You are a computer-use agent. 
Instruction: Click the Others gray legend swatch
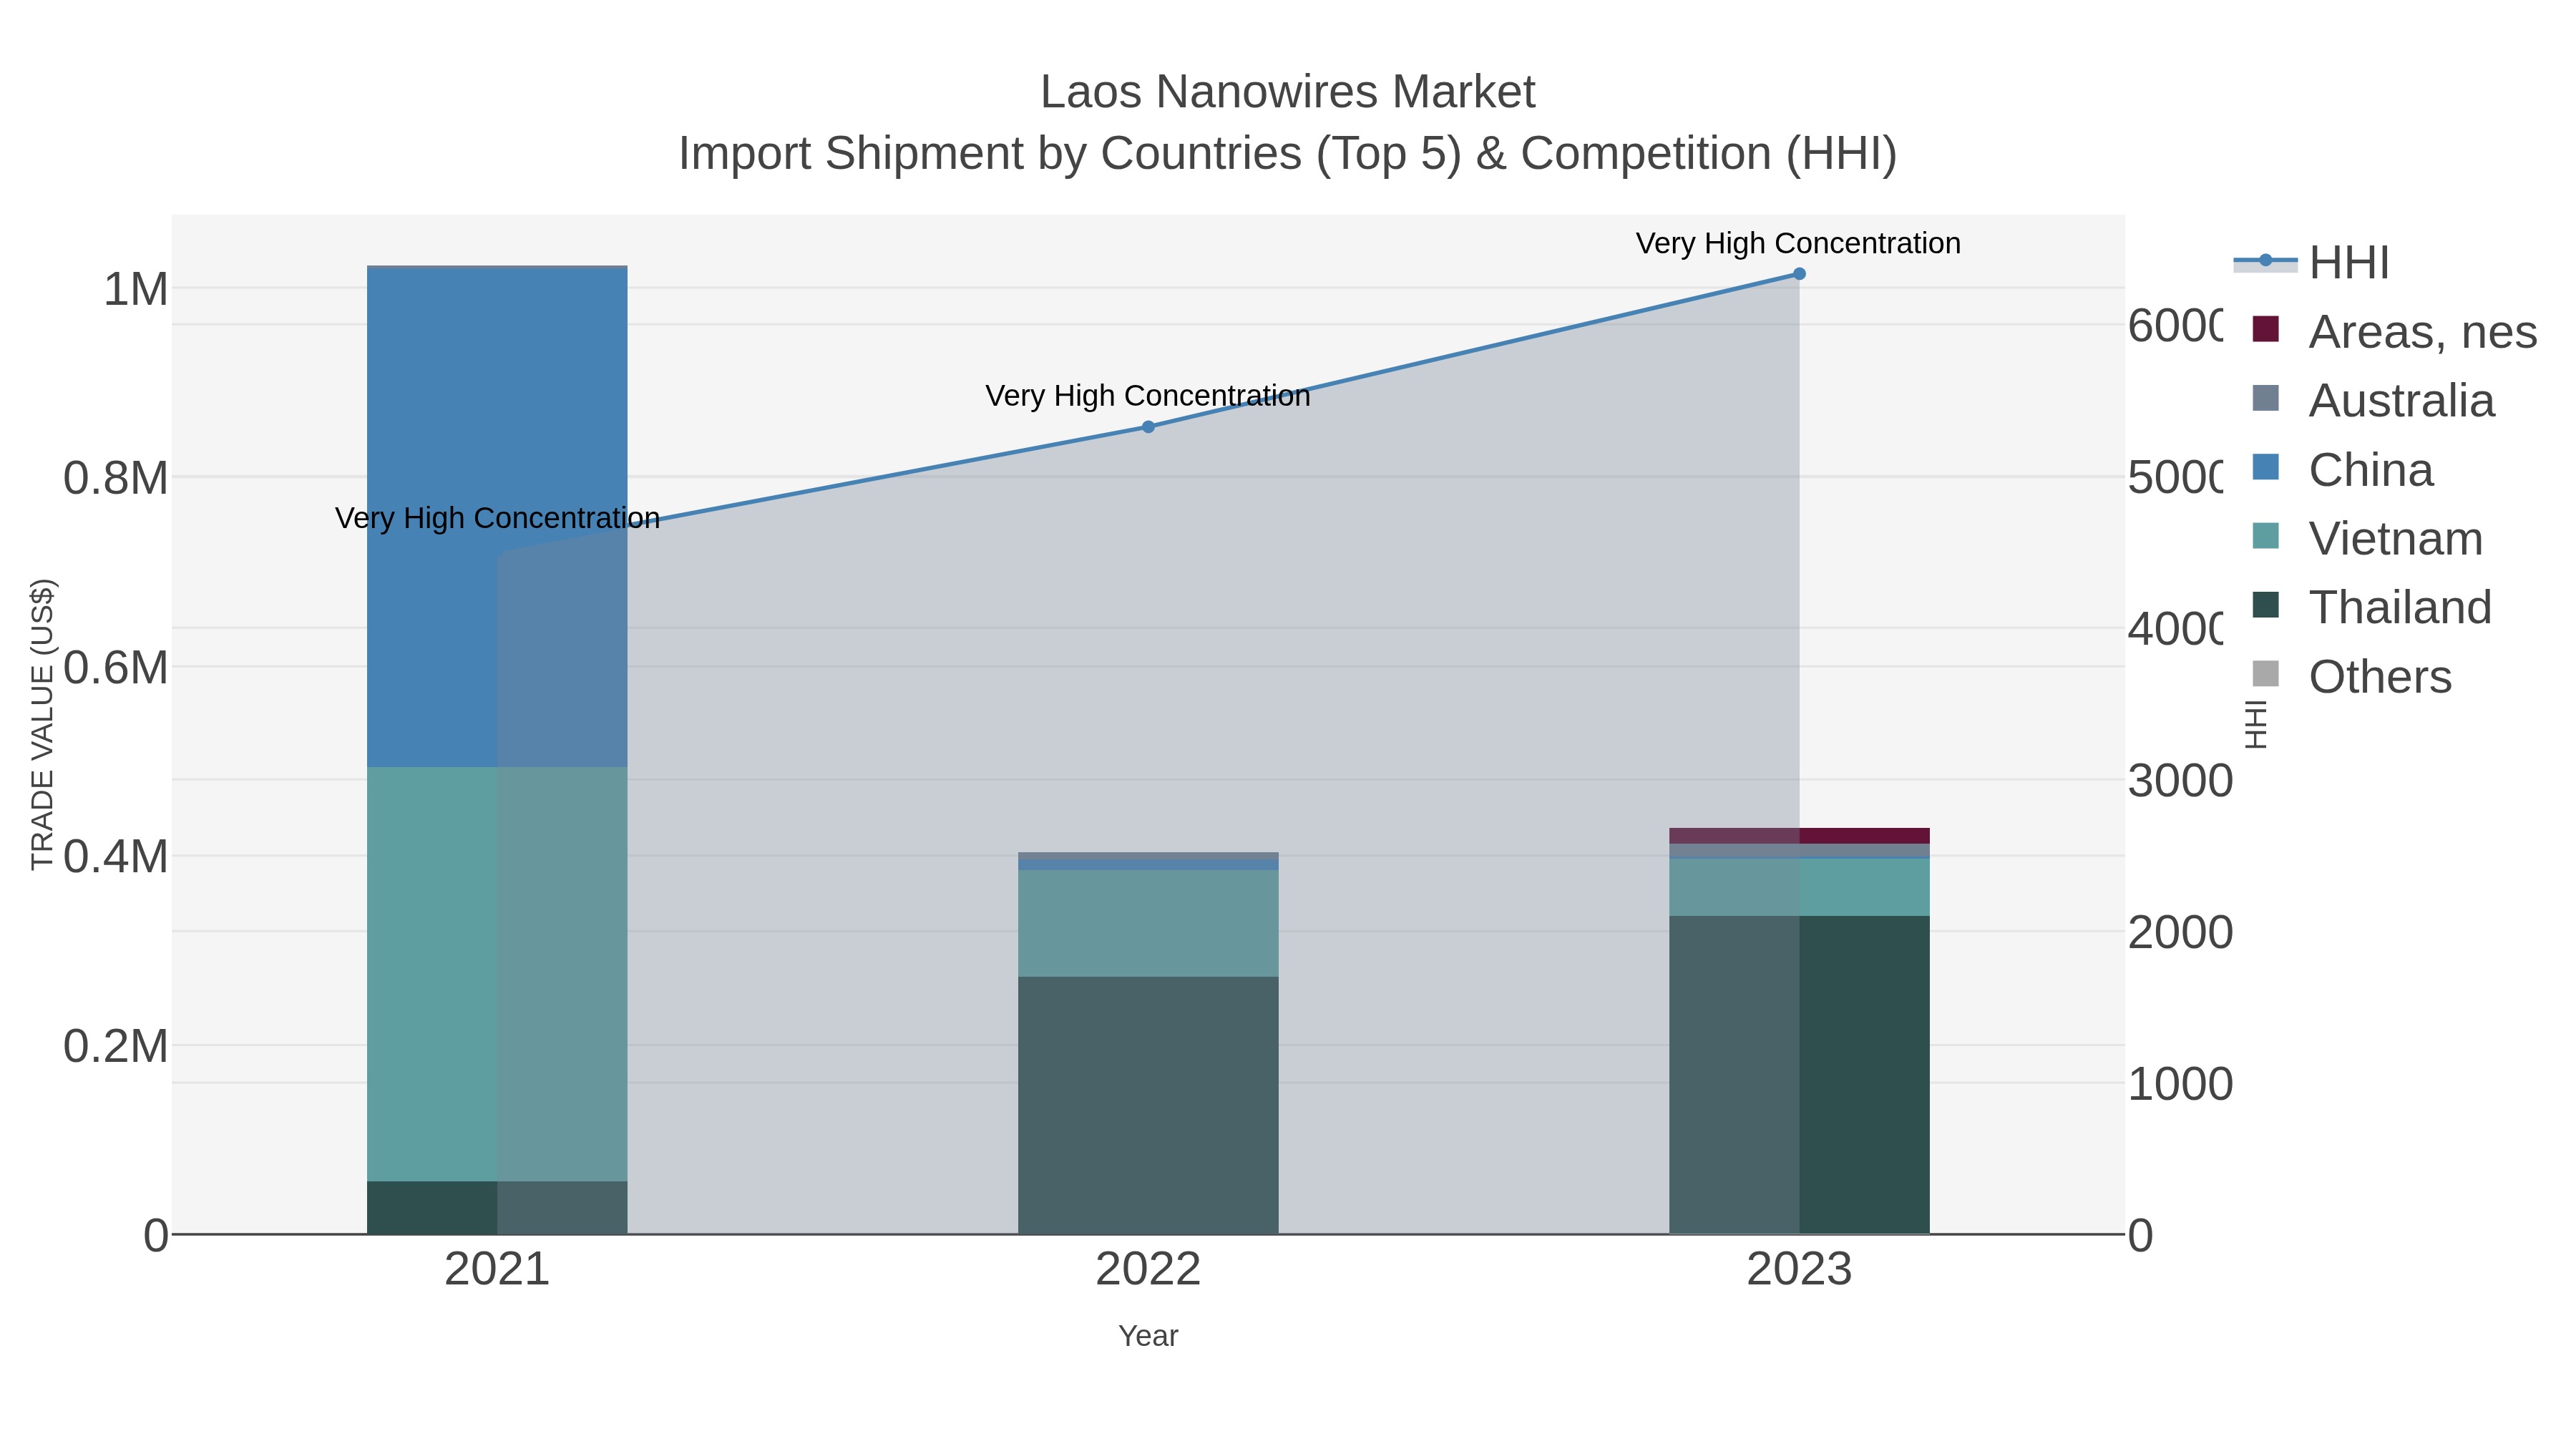click(2265, 674)
